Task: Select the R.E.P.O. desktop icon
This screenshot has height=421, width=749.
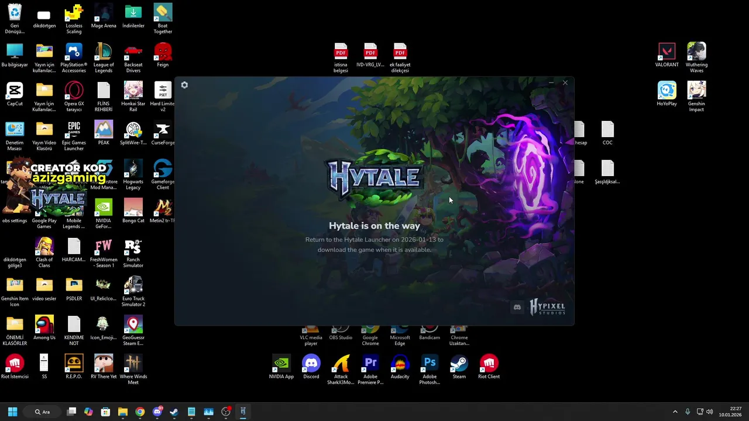Action: coord(74,367)
